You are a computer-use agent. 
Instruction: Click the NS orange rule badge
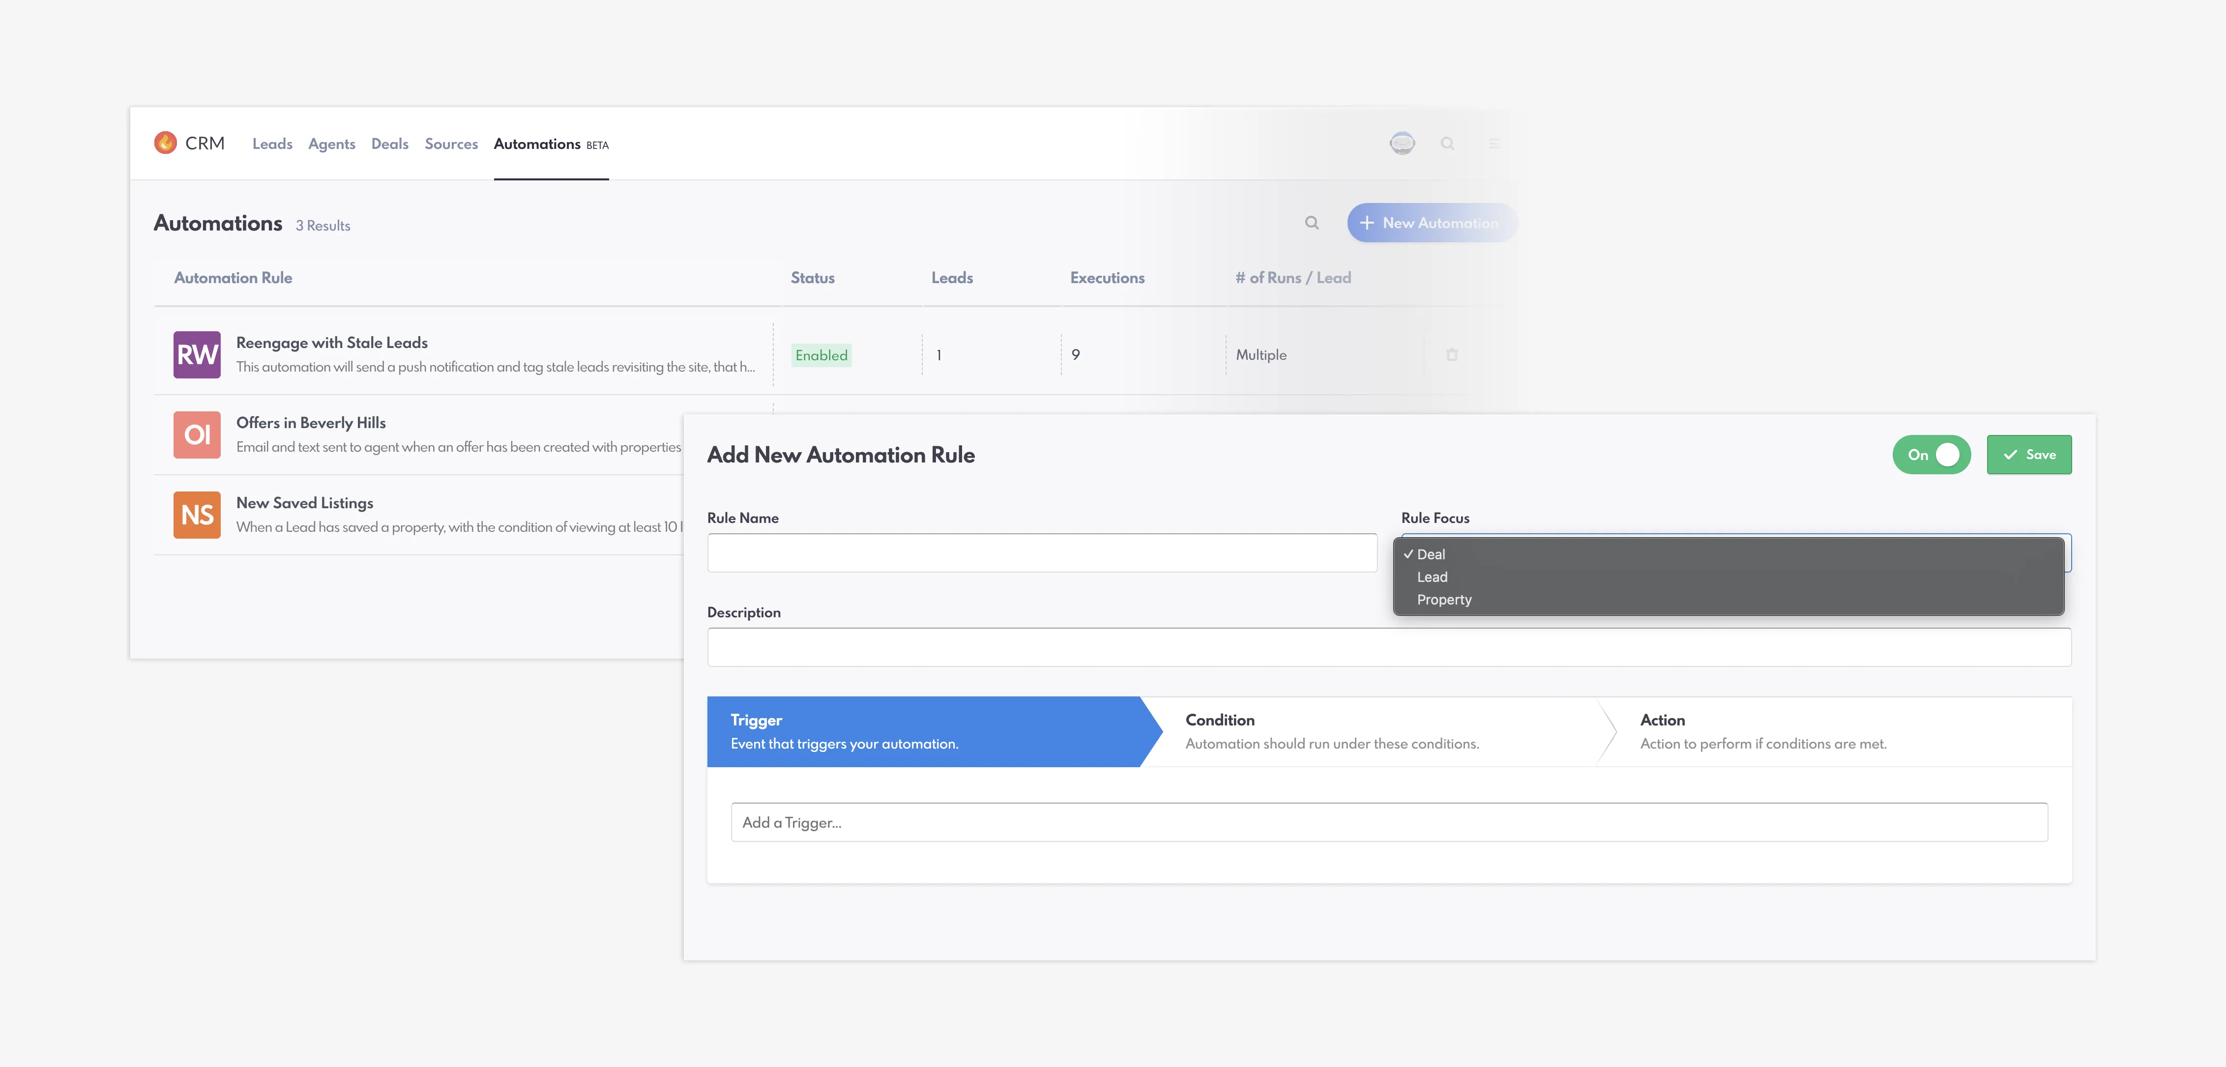(197, 515)
